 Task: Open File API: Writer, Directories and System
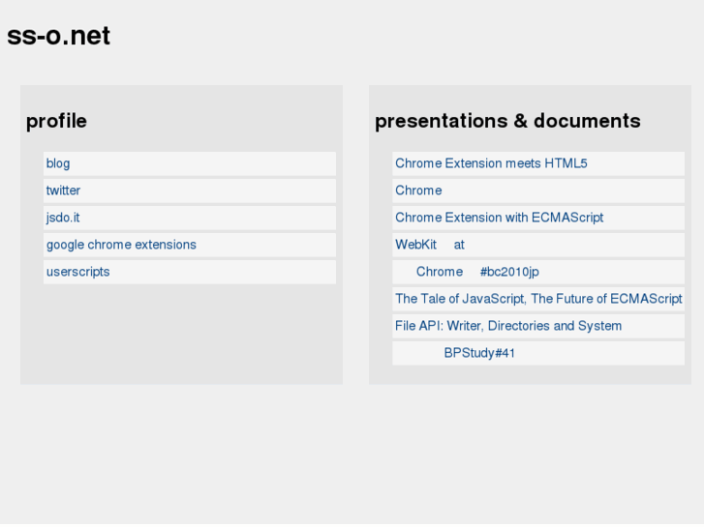coord(508,326)
